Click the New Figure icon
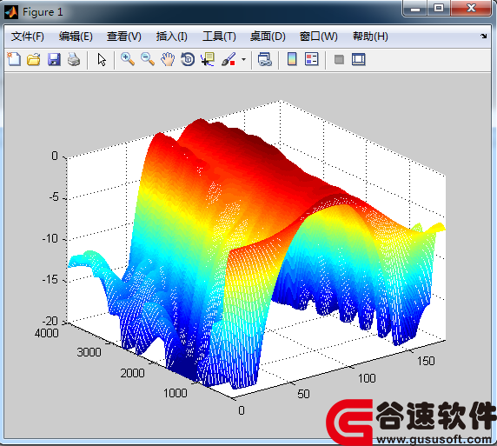Viewport: 497px width, 446px height. click(14, 59)
